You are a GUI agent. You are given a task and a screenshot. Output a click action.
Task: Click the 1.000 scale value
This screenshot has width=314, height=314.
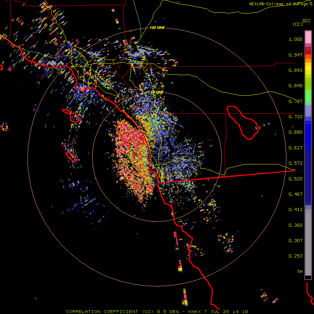[296, 39]
